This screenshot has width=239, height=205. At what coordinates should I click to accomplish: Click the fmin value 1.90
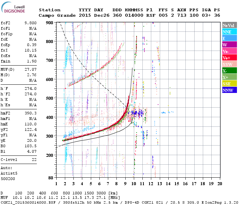[x=32, y=61]
